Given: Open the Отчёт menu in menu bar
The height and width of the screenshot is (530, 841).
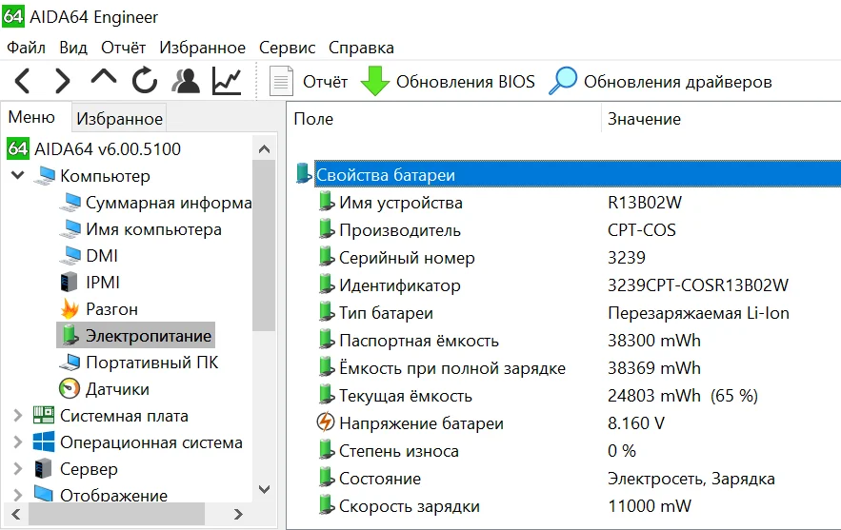Looking at the screenshot, I should 124,48.
